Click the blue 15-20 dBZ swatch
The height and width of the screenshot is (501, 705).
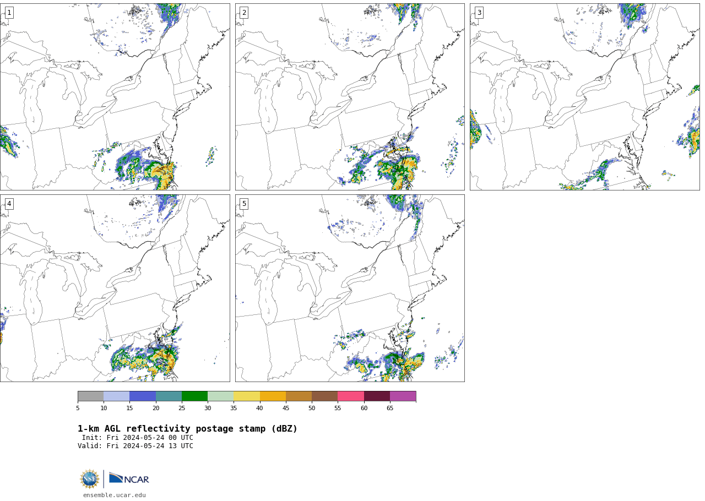click(x=143, y=396)
